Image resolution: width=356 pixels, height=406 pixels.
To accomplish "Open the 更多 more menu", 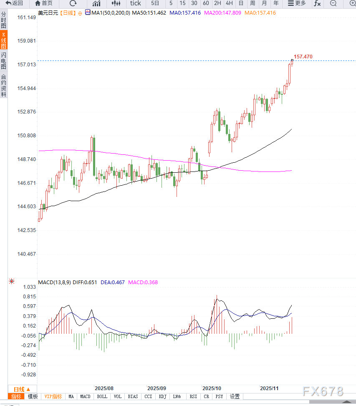I will (297, 3).
